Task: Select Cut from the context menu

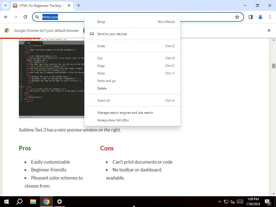Action: pos(132,58)
